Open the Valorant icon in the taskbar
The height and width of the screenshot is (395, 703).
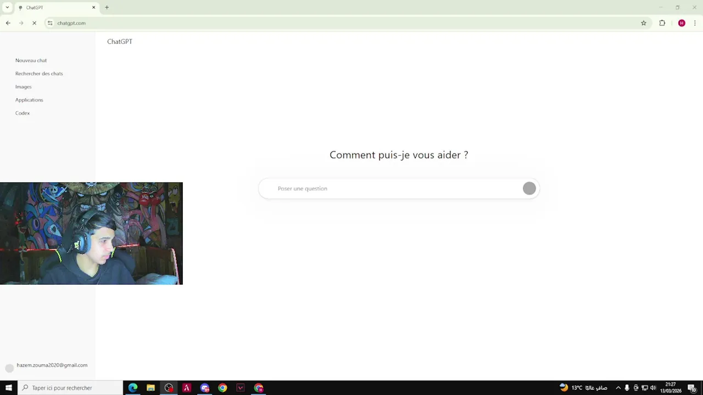(241, 388)
